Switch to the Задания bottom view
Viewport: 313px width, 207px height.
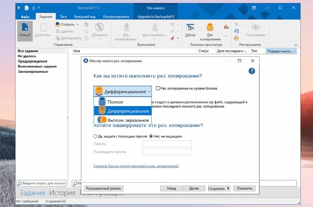click(32, 193)
